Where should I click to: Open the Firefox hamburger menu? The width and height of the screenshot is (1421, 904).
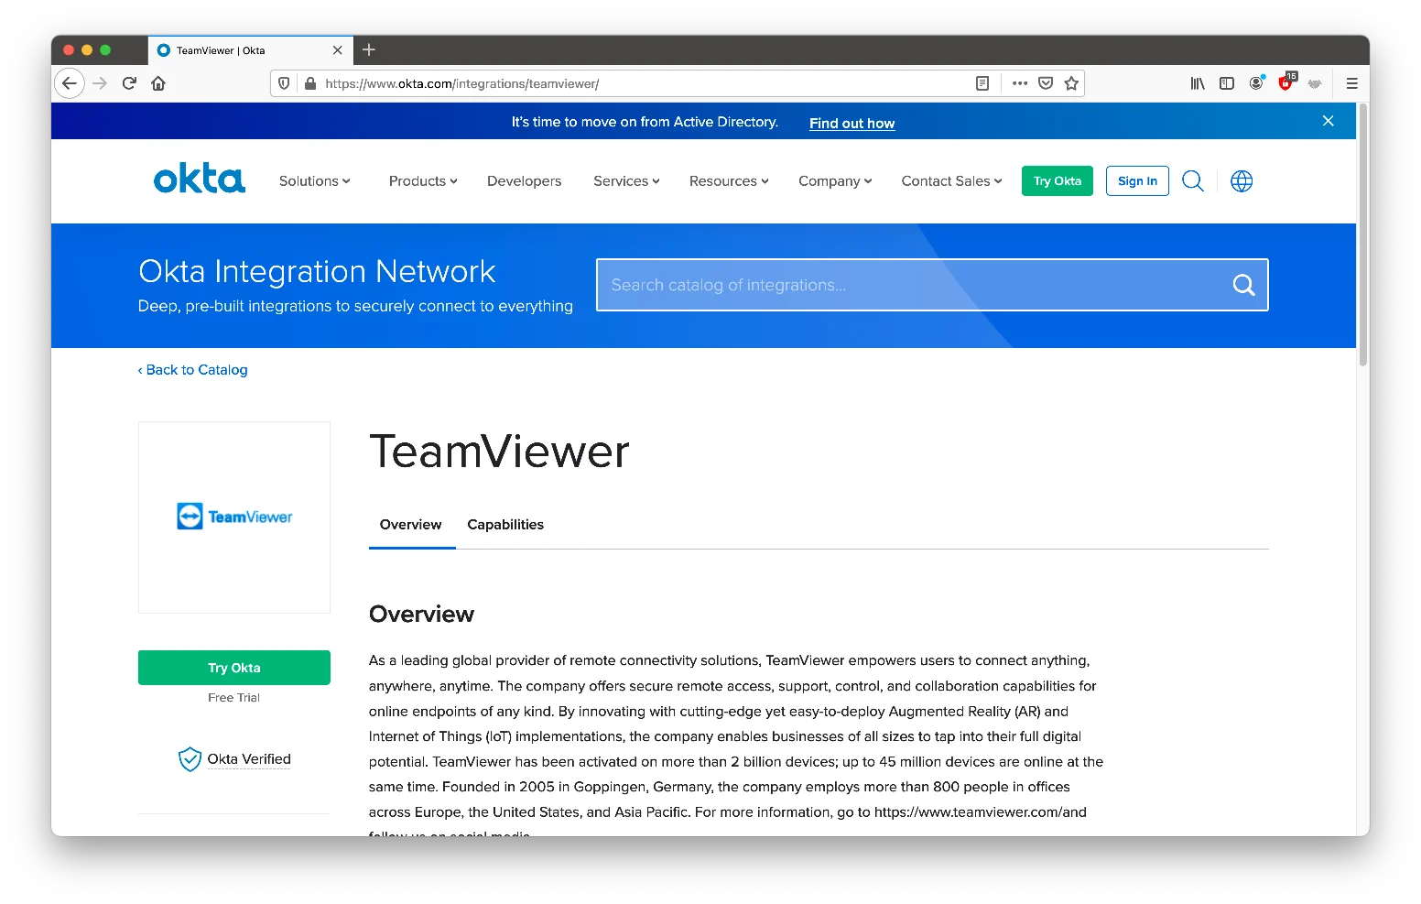[x=1351, y=83]
